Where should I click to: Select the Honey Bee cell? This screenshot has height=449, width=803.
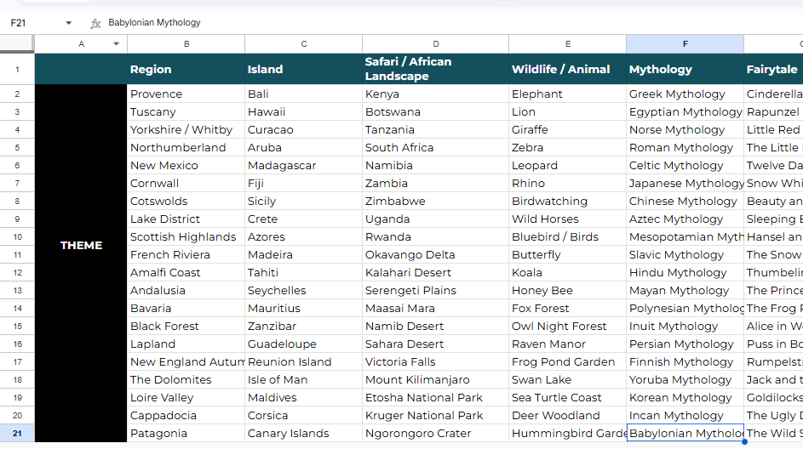tap(567, 291)
